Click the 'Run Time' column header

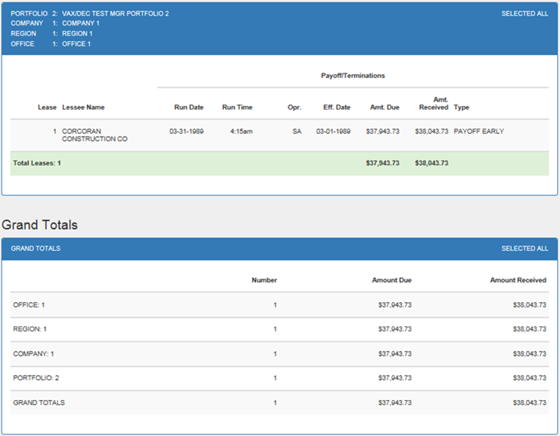point(237,107)
